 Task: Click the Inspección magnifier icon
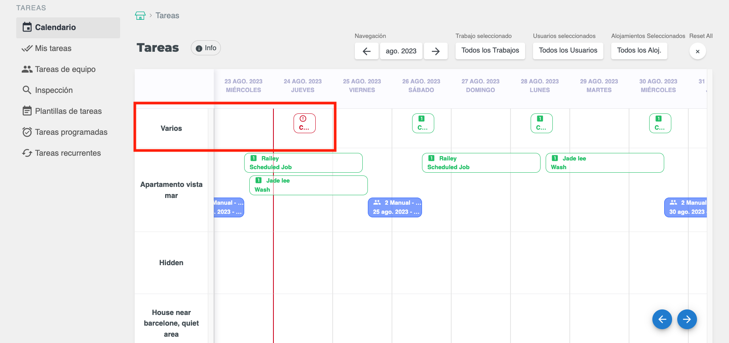[x=27, y=90]
